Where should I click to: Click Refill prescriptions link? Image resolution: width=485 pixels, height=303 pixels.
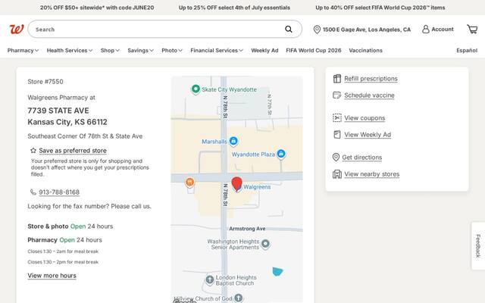coord(371,79)
